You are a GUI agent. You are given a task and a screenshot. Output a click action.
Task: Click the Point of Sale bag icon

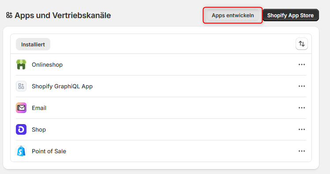pyautogui.click(x=21, y=151)
